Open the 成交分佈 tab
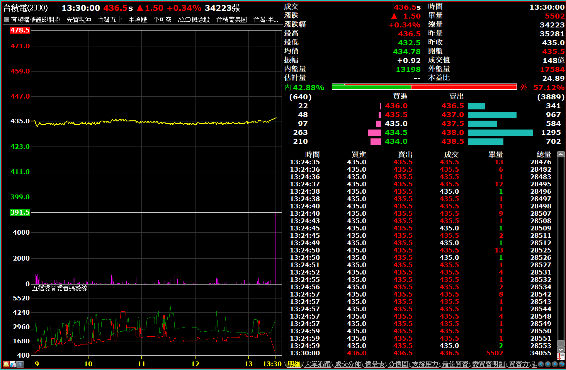The width and height of the screenshot is (566, 370). click(x=348, y=364)
